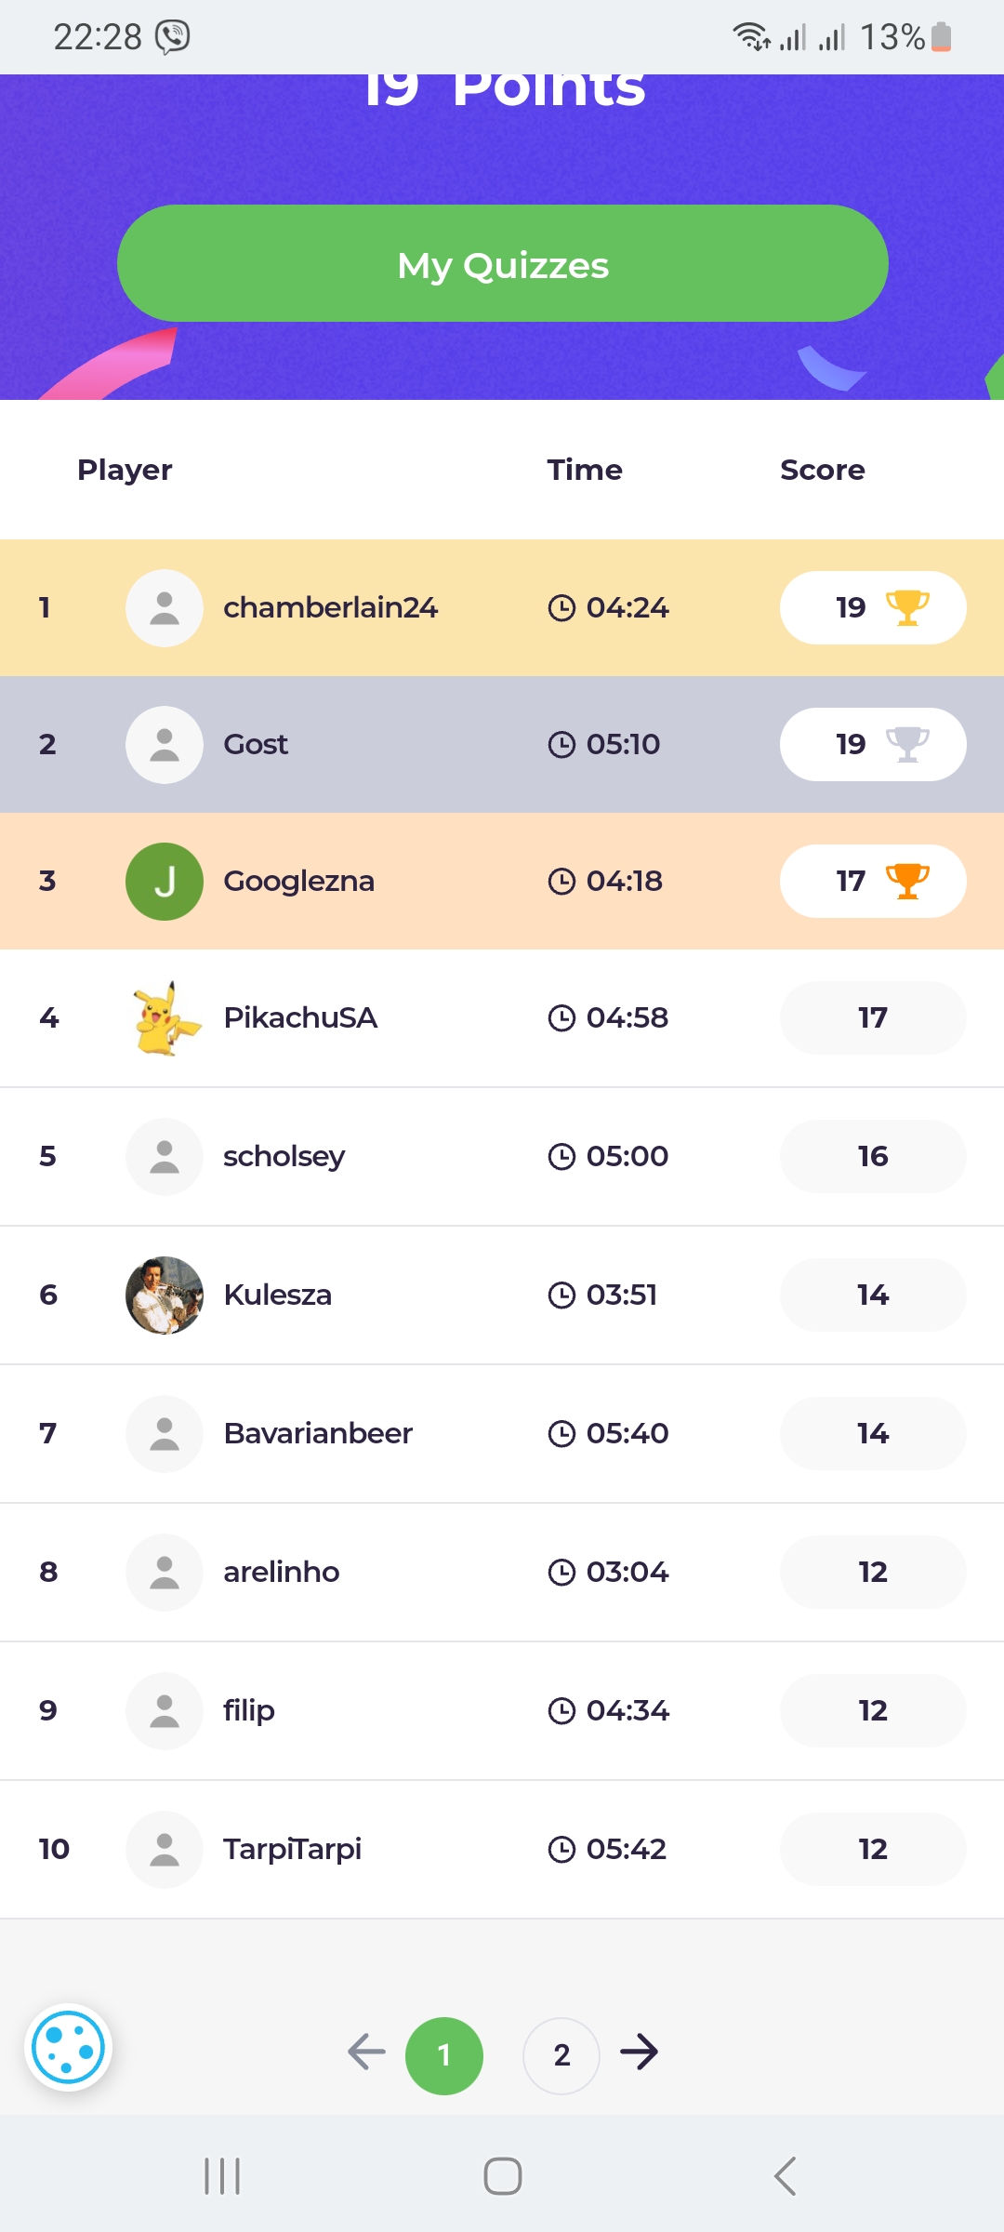The height and width of the screenshot is (2232, 1004).
Task: Click the previous page arrow
Action: 366,2051
